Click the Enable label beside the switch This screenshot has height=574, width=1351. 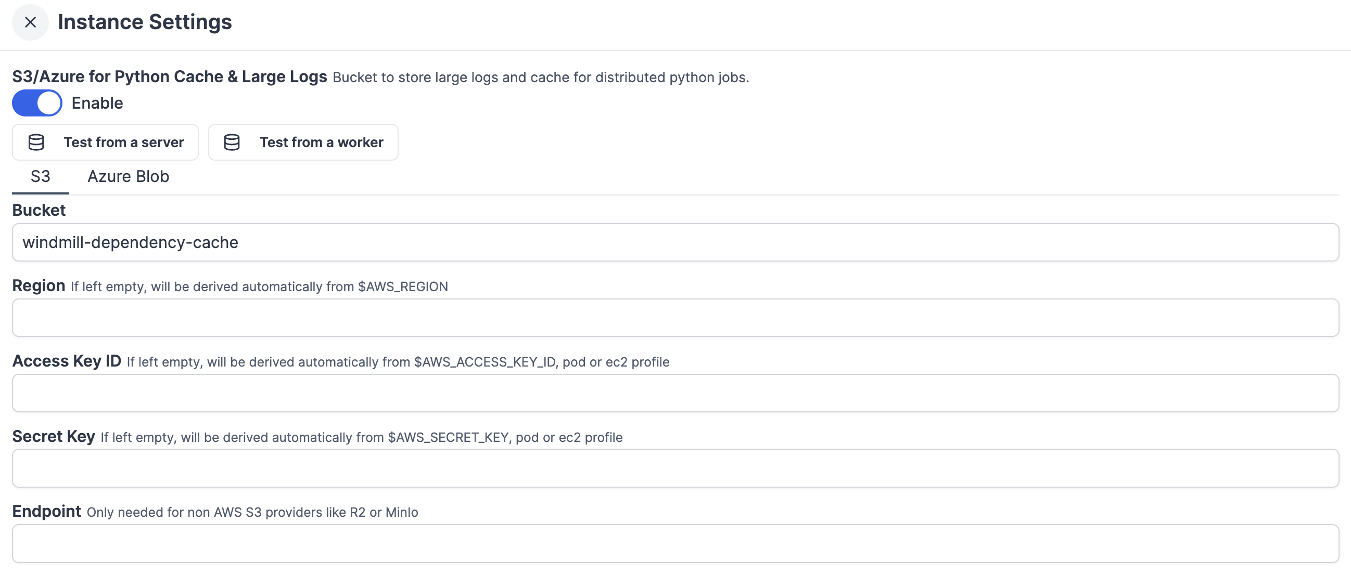97,103
